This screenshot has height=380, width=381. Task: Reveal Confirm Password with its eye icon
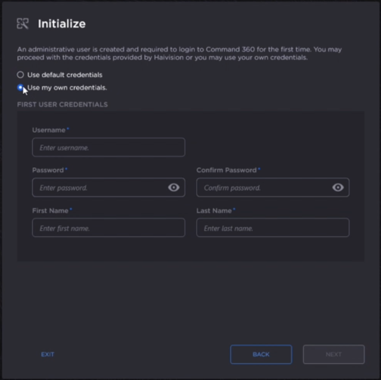pos(338,188)
